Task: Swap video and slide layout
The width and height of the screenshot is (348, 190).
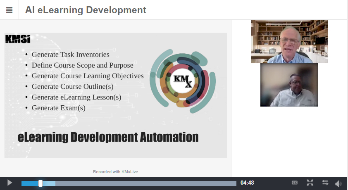Action: pyautogui.click(x=325, y=183)
